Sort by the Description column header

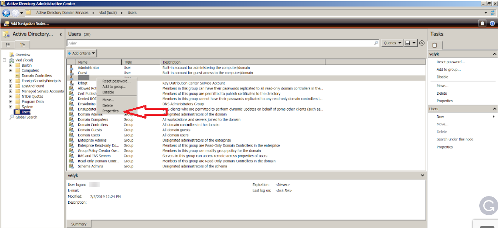[x=243, y=62]
